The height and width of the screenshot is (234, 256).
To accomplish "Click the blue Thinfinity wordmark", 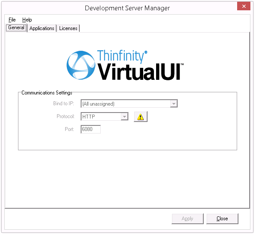I will [122, 56].
